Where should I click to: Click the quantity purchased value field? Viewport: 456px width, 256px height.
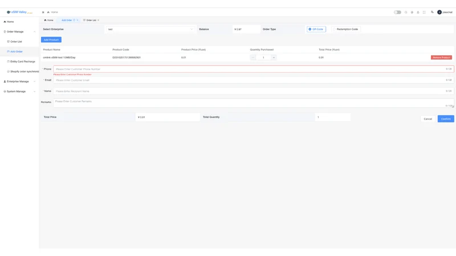point(263,57)
